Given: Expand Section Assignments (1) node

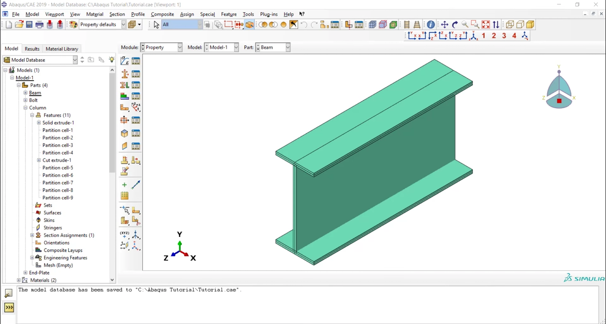Looking at the screenshot, I should pos(32,235).
